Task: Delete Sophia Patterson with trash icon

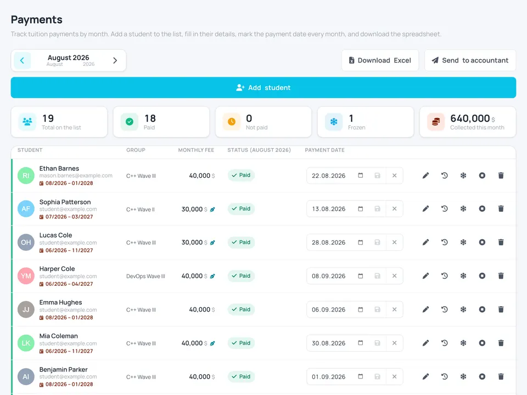Action: pyautogui.click(x=501, y=208)
